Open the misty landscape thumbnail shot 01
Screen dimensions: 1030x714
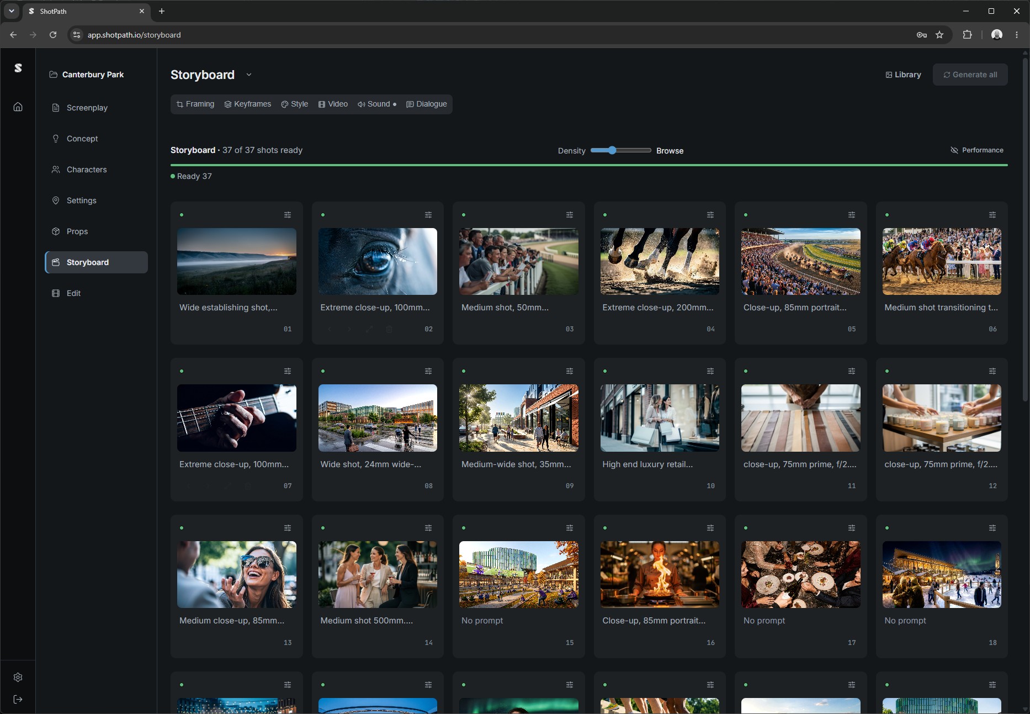click(x=237, y=261)
